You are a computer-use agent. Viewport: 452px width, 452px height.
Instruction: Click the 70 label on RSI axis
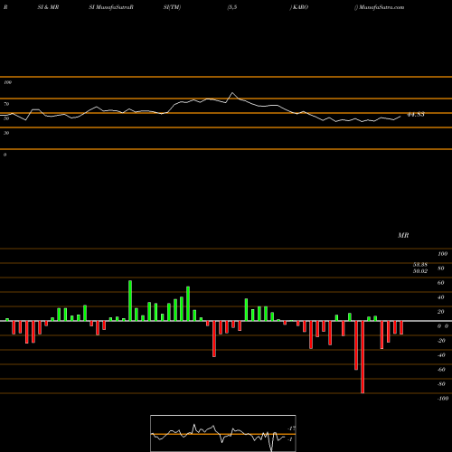(6, 104)
